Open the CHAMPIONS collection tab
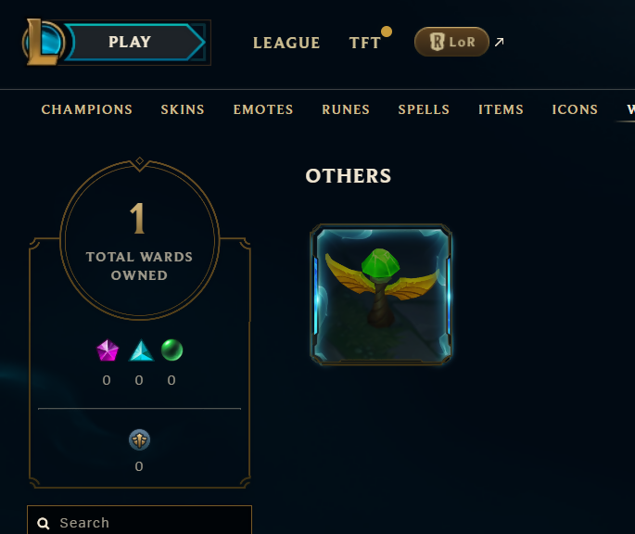The image size is (635, 534). [86, 109]
